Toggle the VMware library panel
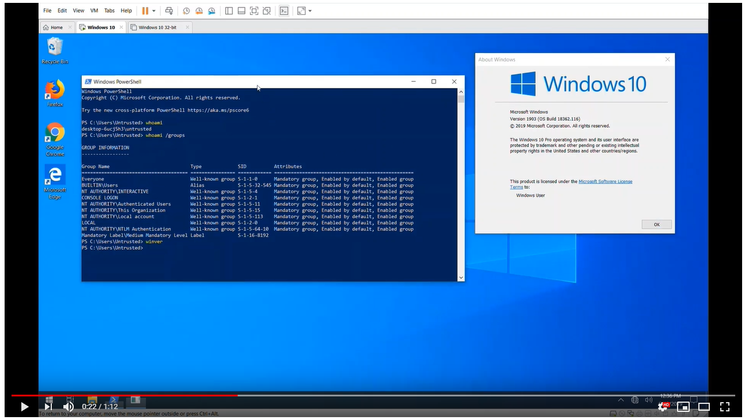Screen dimensions: 745x420 pyautogui.click(x=229, y=10)
